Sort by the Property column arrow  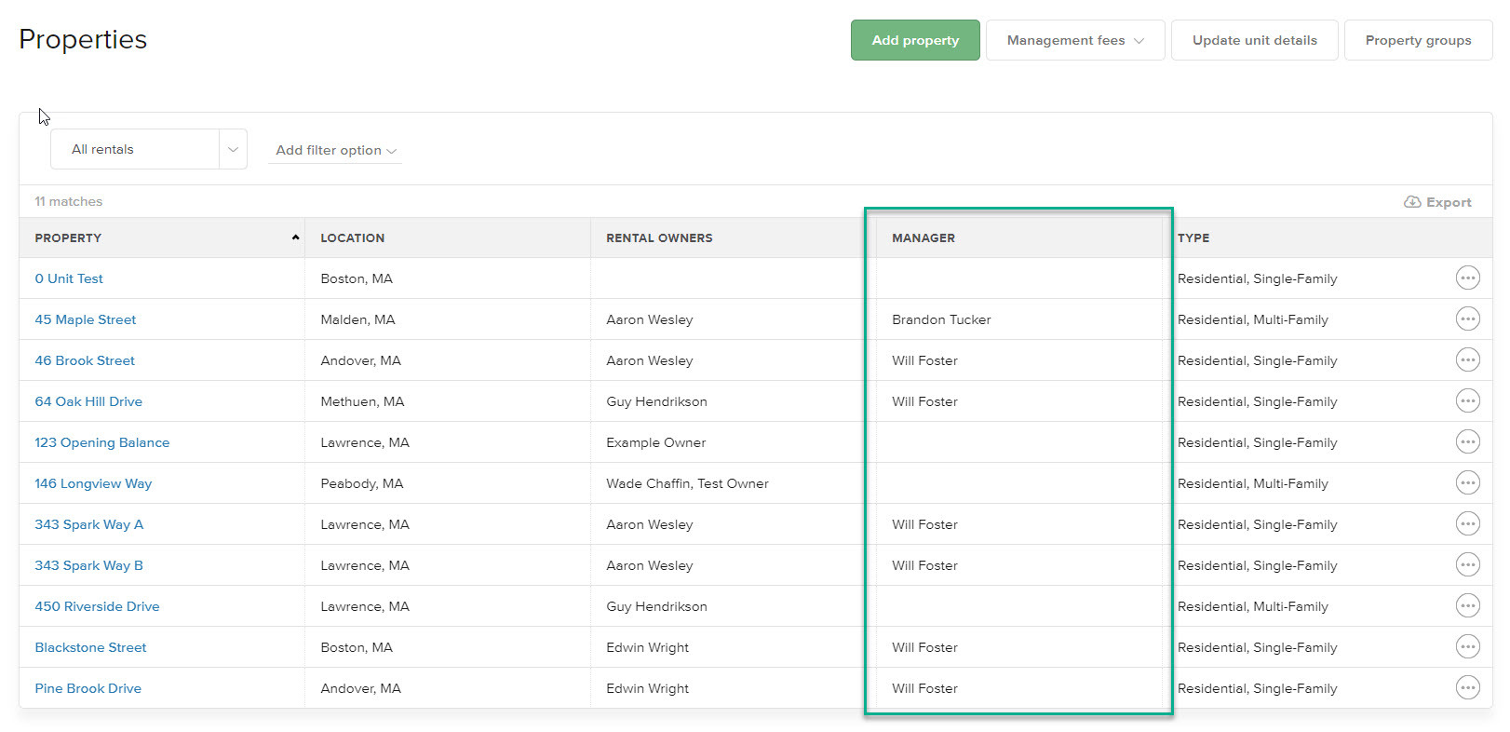pos(295,237)
